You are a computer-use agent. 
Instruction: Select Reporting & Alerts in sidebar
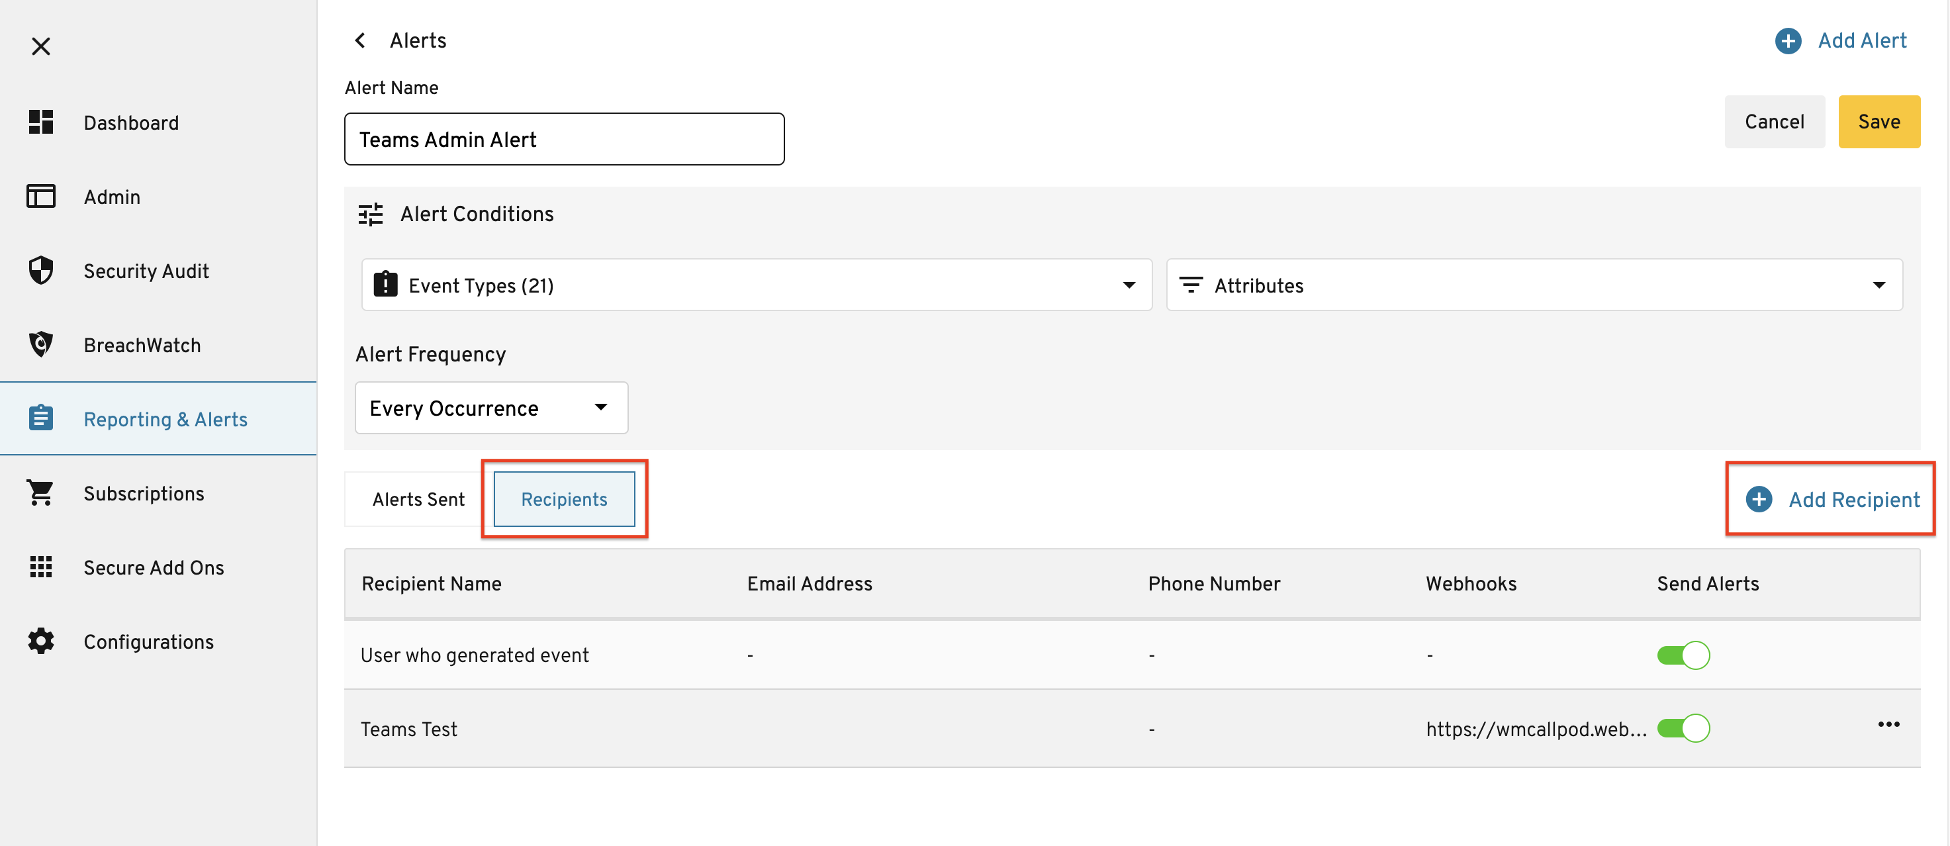158,419
